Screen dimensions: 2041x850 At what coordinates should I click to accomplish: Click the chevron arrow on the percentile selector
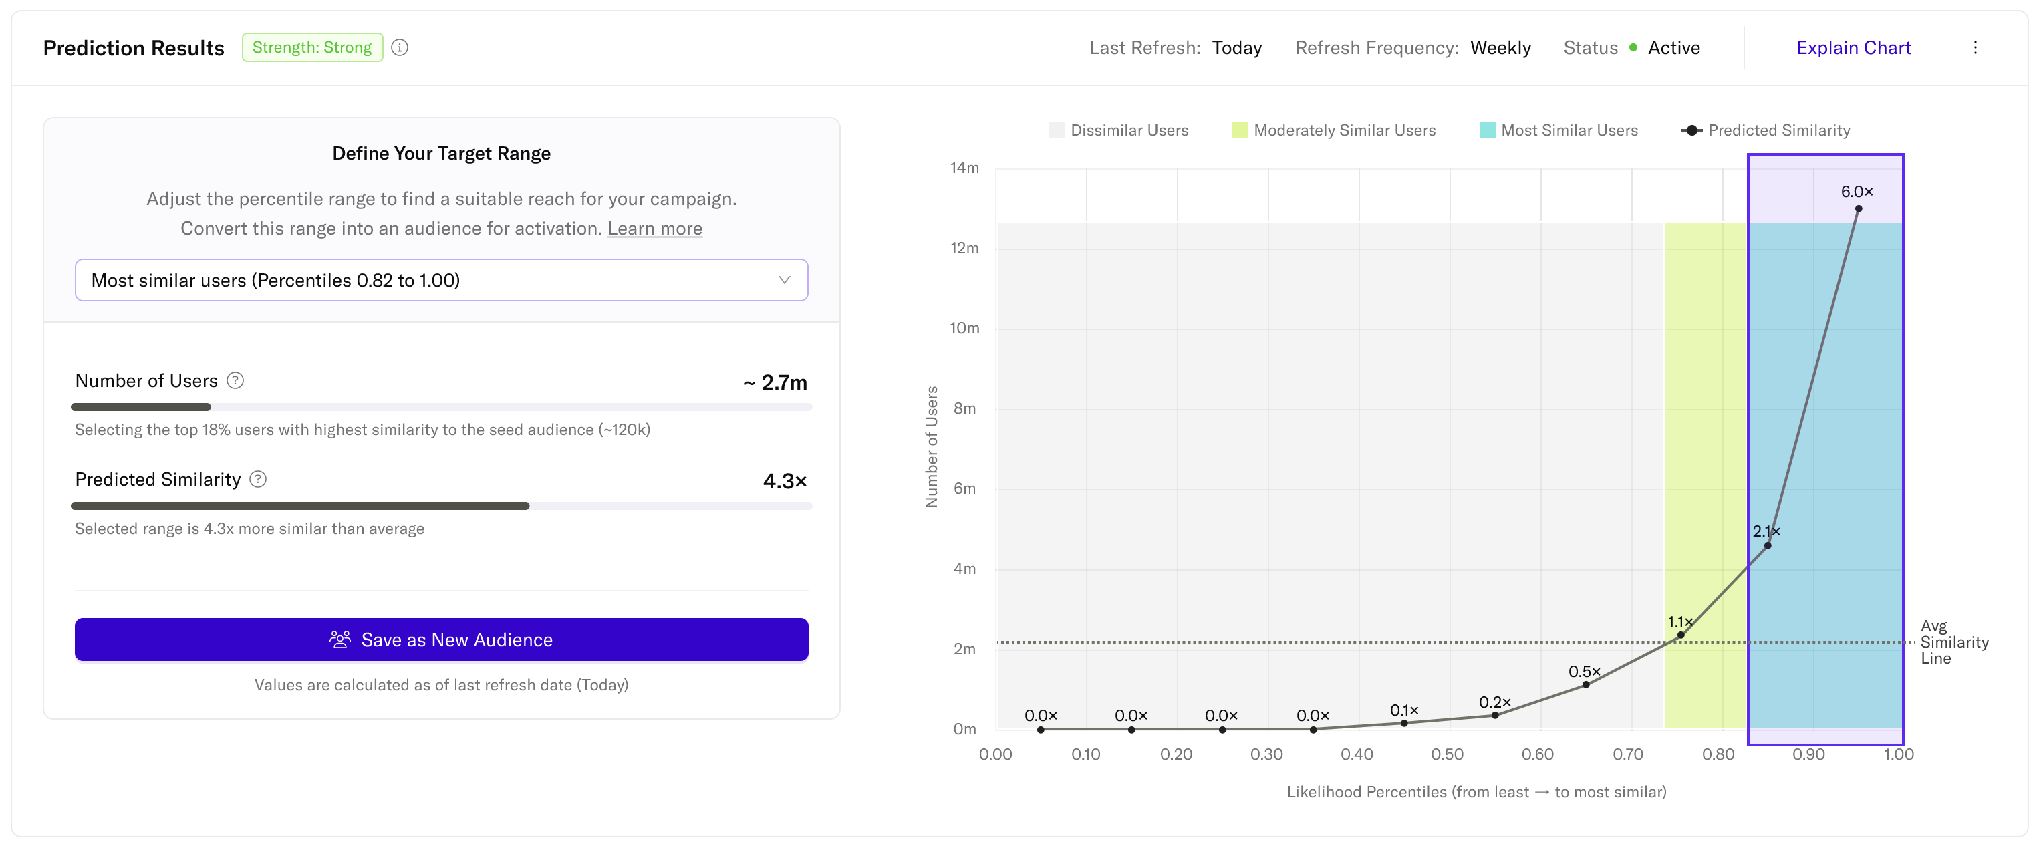tap(784, 279)
